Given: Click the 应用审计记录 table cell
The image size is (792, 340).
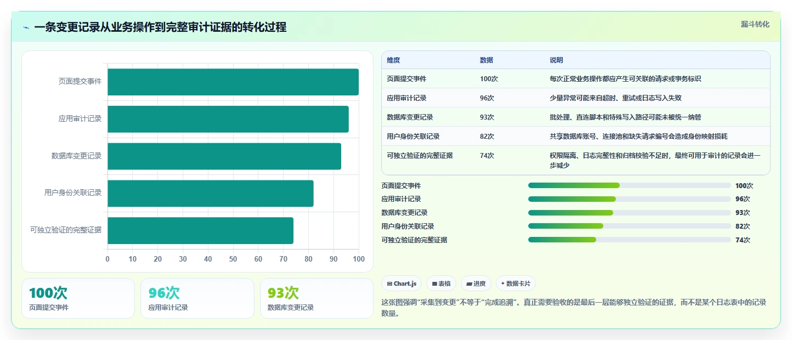Looking at the screenshot, I should [406, 98].
